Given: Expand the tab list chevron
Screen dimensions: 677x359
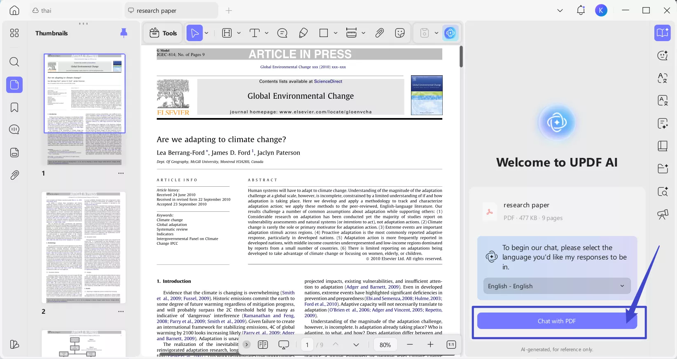Looking at the screenshot, I should [560, 10].
